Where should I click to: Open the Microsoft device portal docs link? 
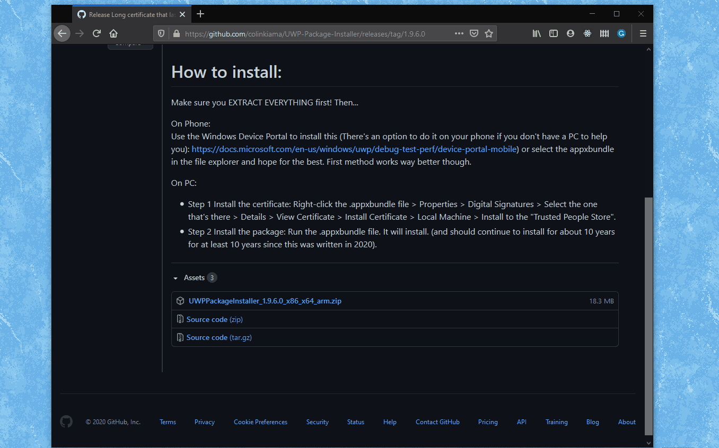coord(354,149)
